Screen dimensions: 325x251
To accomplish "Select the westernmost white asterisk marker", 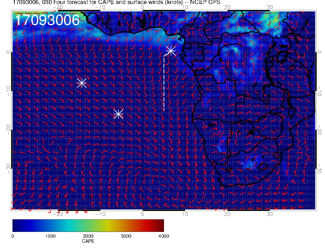I will 82,83.
